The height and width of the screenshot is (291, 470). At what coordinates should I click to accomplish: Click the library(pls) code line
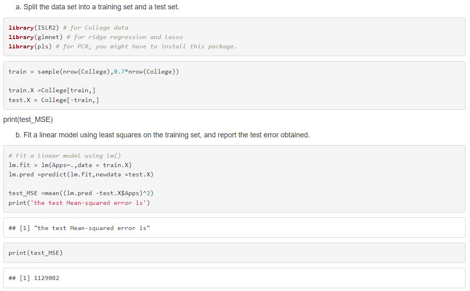pos(30,46)
